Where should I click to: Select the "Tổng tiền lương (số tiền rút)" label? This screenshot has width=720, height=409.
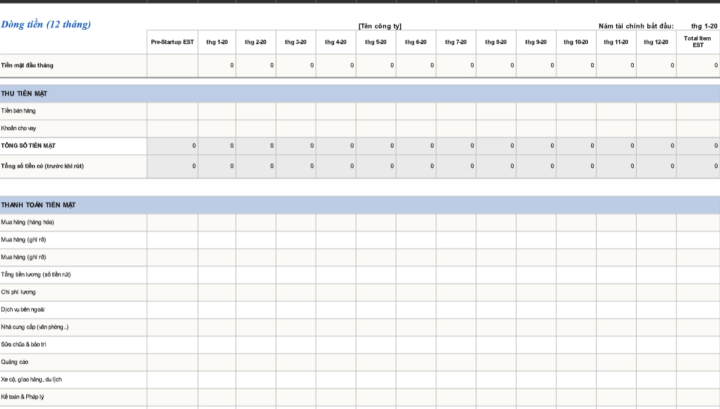coord(36,275)
